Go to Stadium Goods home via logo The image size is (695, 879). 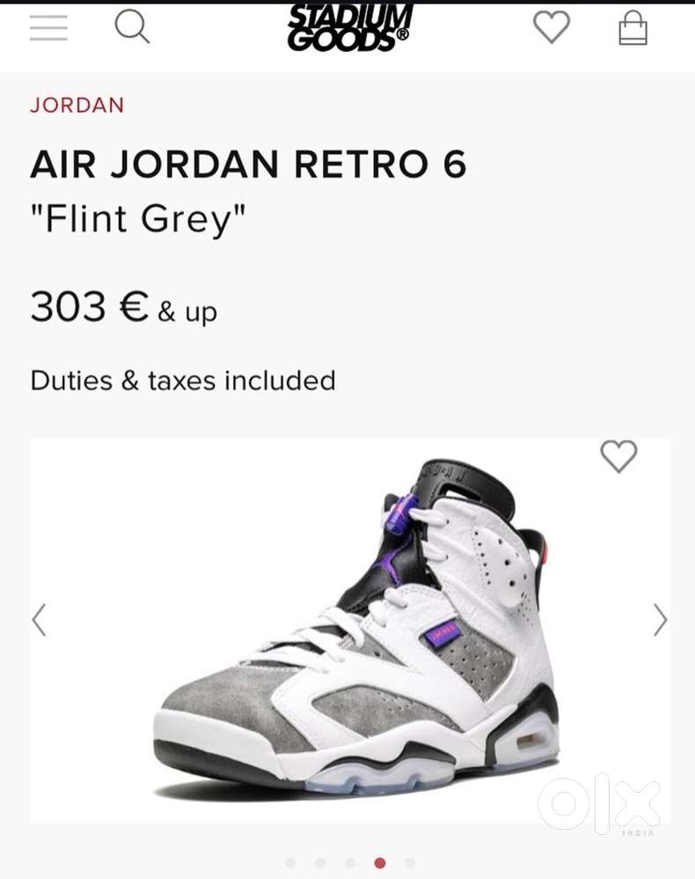pos(349,27)
